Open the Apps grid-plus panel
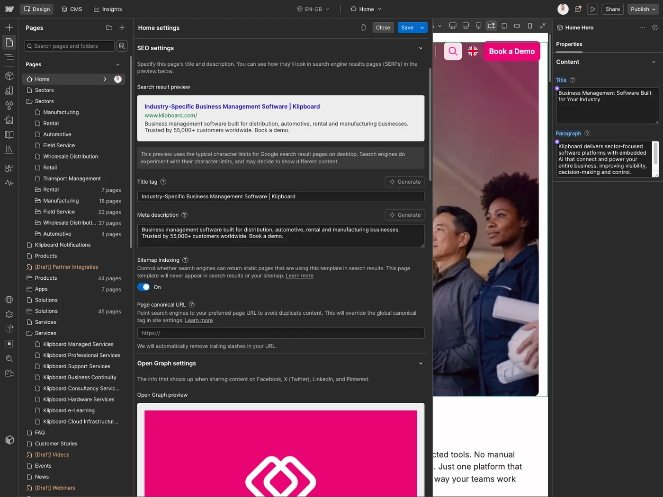Viewport: 663px width, 497px height. coord(9,168)
